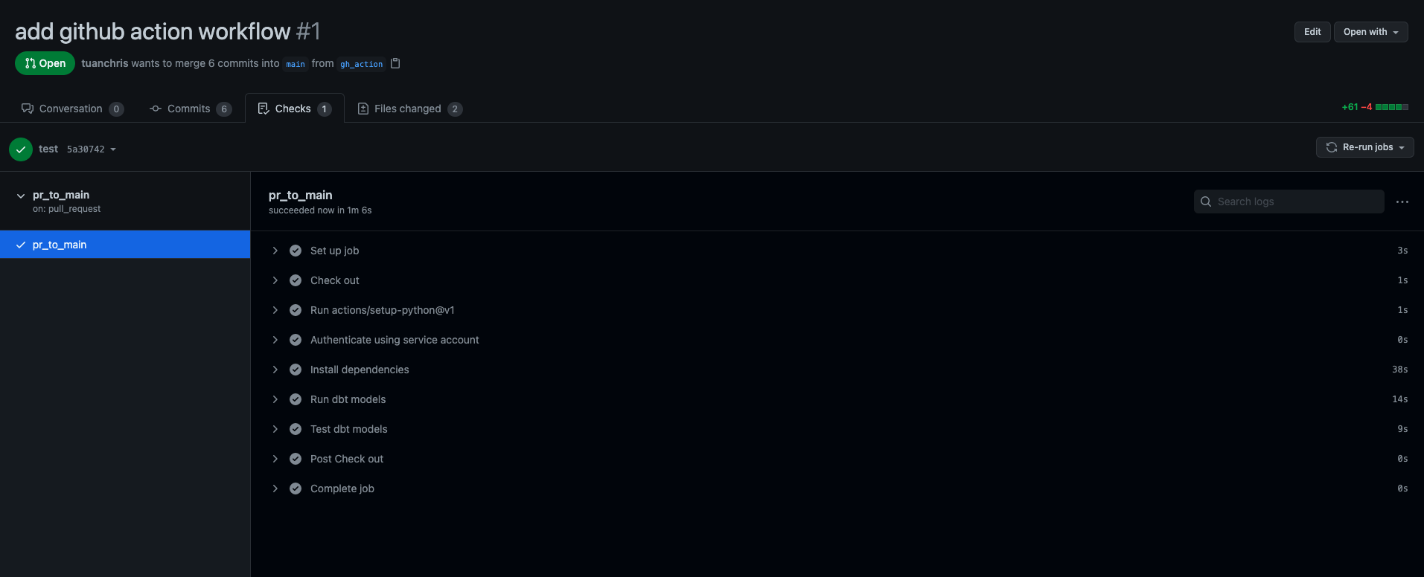1424x577 pixels.
Task: Click the 'succeeded now in 1m 6s' text
Action: [320, 210]
